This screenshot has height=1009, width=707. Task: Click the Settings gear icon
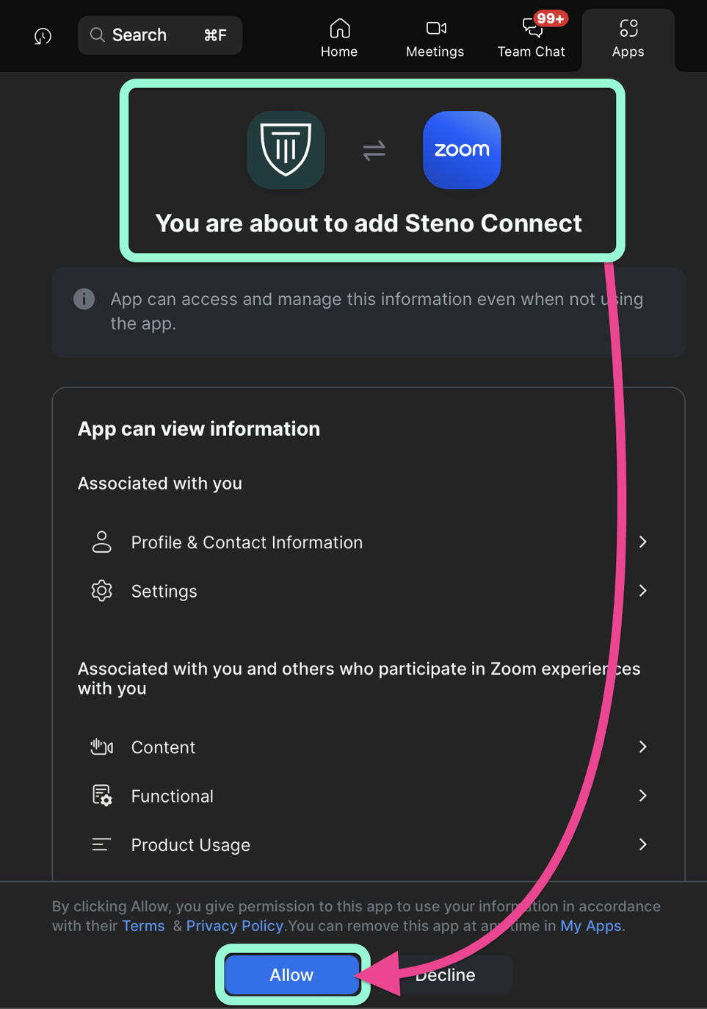tap(101, 590)
